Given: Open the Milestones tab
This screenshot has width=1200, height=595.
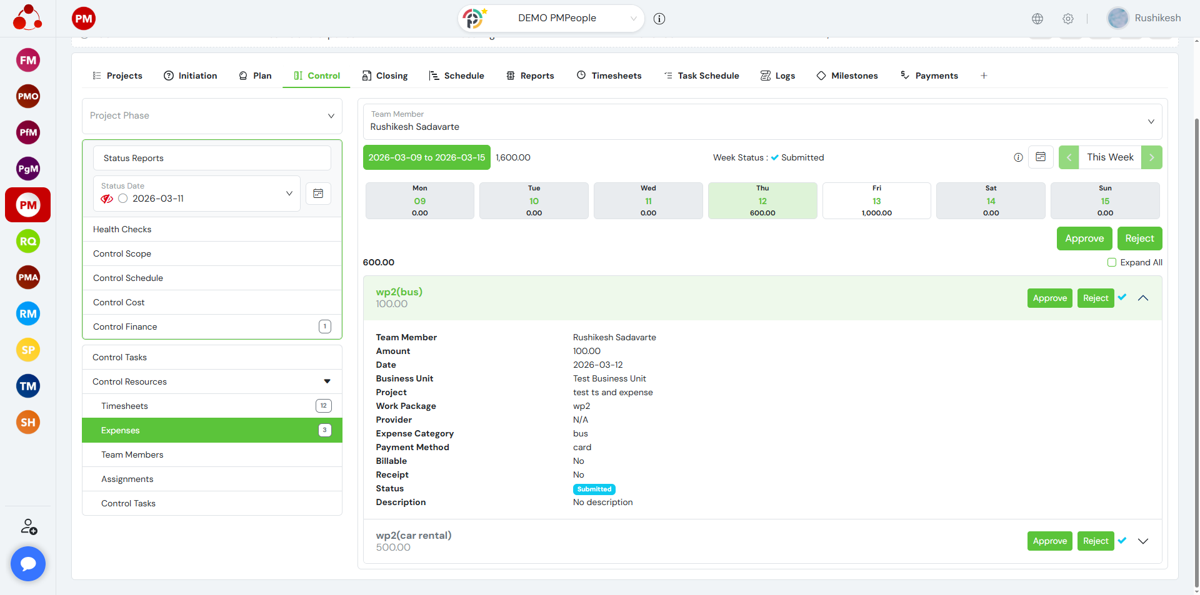Looking at the screenshot, I should (x=847, y=76).
